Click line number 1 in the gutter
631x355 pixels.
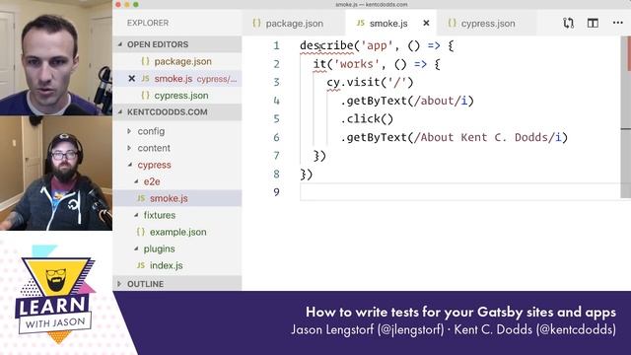(276, 45)
